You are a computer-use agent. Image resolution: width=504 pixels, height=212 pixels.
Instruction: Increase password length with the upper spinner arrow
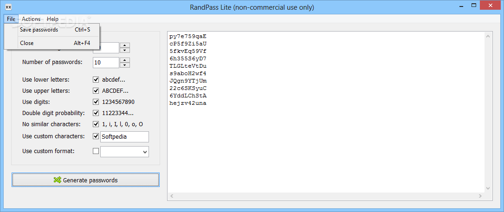(x=125, y=45)
